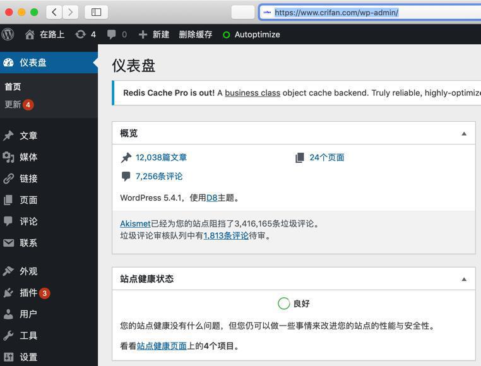
Task: Click the chain link icon beside 链接
Action: [x=9, y=178]
